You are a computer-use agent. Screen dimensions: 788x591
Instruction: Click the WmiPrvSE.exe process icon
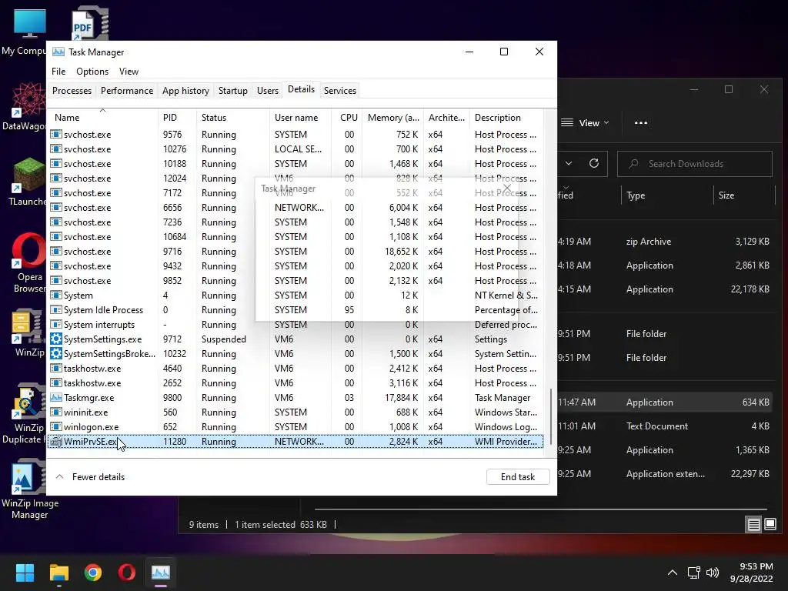pyautogui.click(x=55, y=442)
